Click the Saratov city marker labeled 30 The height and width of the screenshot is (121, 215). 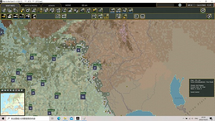[83, 97]
